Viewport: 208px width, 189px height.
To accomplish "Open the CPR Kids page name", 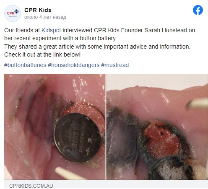I will tap(38, 10).
